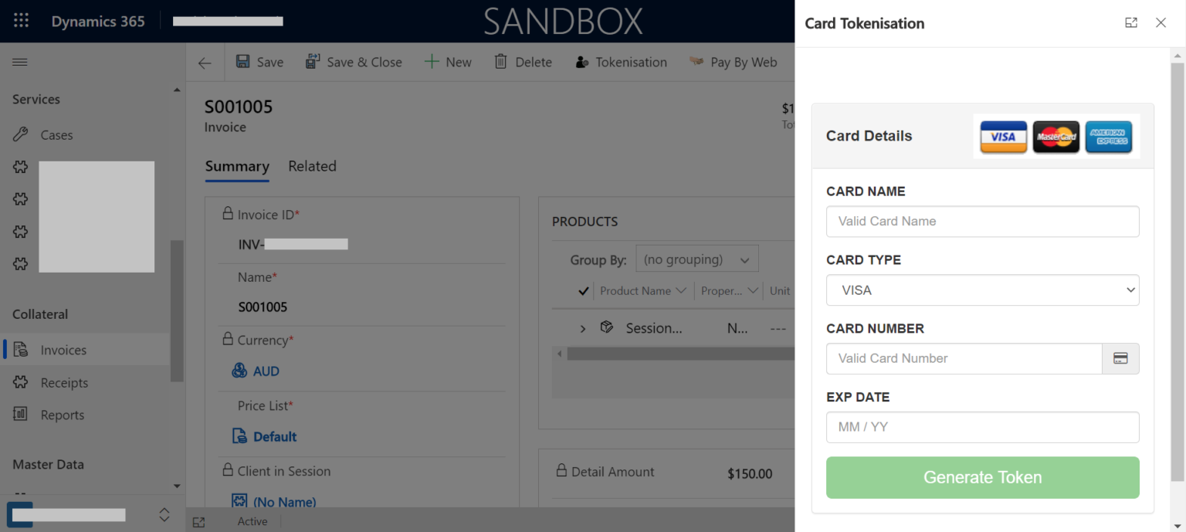Click Save & Close in command bar
This screenshot has width=1186, height=532.
pos(354,63)
